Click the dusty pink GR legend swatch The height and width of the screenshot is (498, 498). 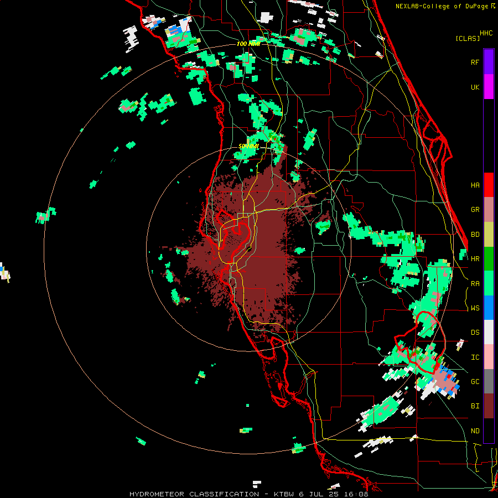(489, 210)
